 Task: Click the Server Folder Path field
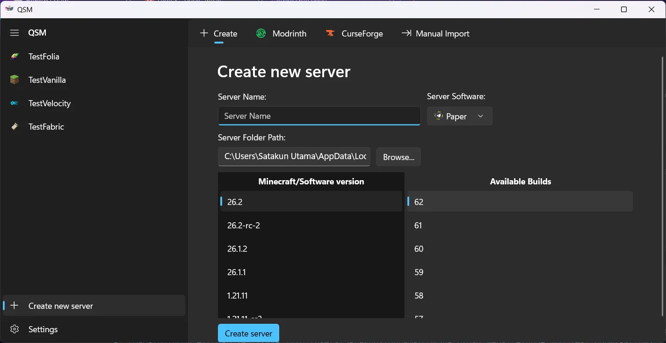[294, 157]
